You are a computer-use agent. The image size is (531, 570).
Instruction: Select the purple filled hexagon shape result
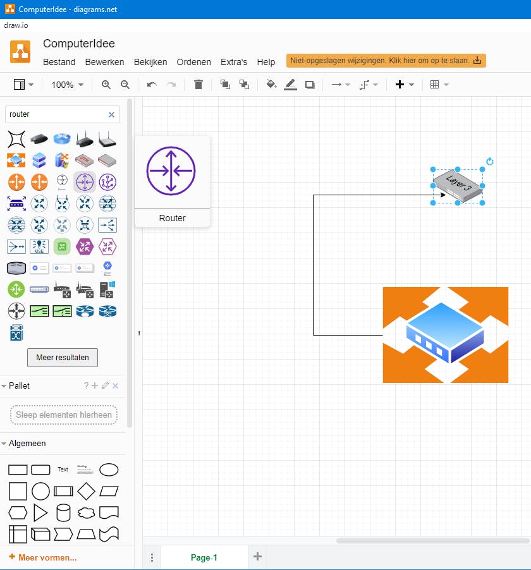[85, 247]
